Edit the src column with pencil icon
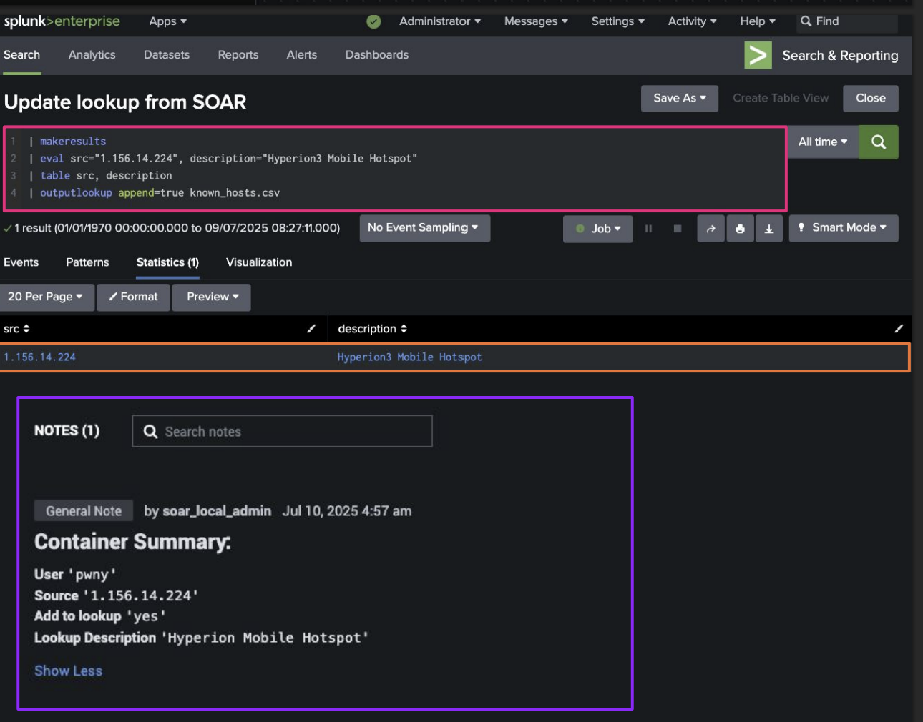This screenshot has width=923, height=722. [x=311, y=329]
